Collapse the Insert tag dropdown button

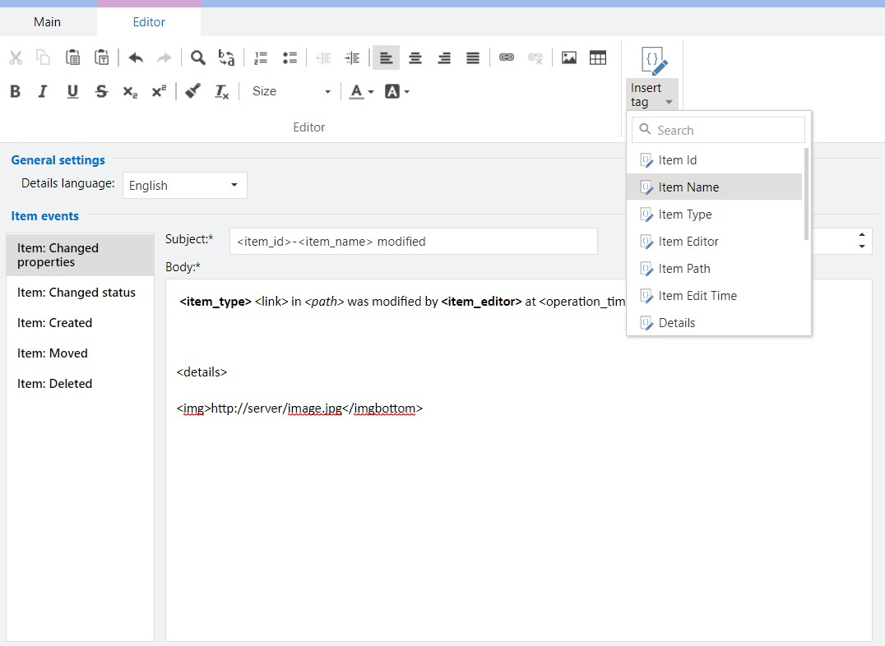[651, 95]
